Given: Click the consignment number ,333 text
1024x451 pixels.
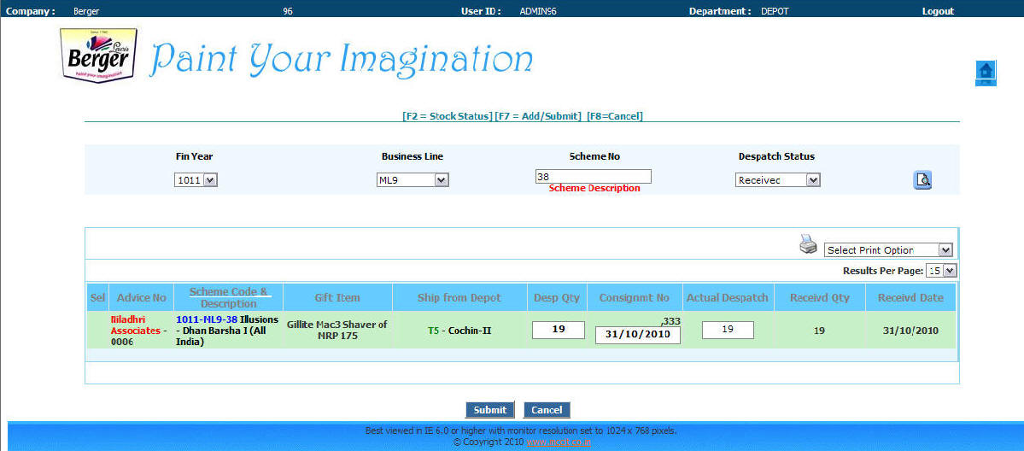Looking at the screenshot, I should pyautogui.click(x=670, y=320).
